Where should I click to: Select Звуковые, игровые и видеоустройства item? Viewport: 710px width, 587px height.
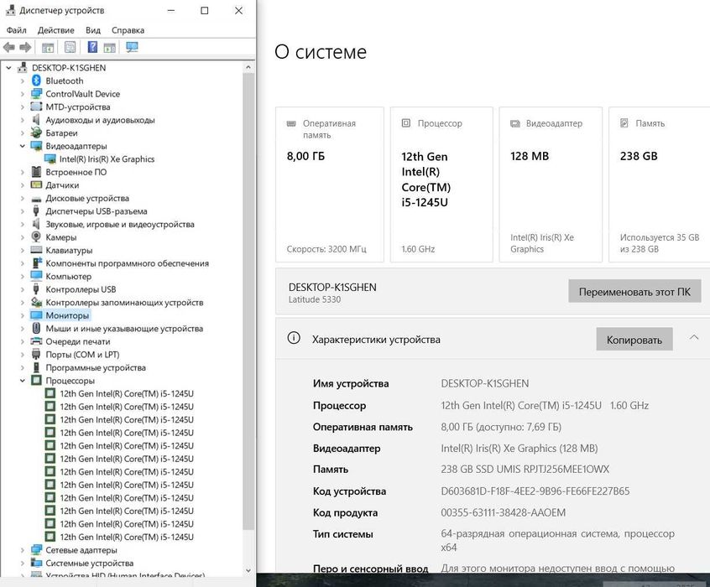coord(120,224)
